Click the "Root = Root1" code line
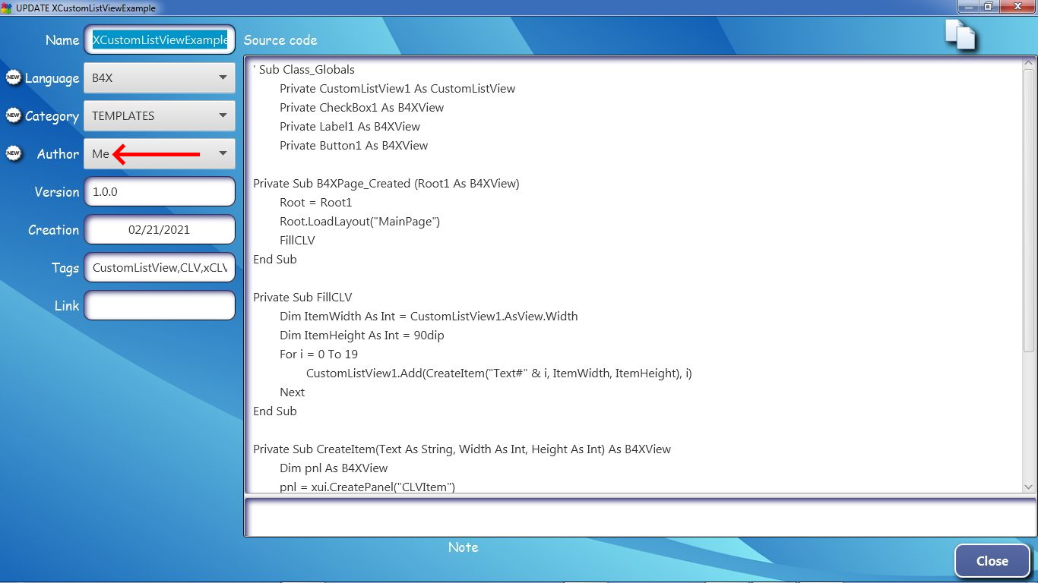 click(315, 203)
